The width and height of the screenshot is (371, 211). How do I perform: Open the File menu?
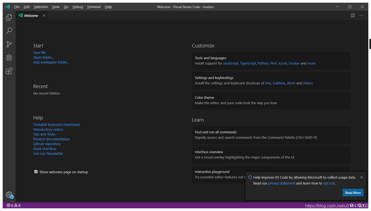point(17,7)
